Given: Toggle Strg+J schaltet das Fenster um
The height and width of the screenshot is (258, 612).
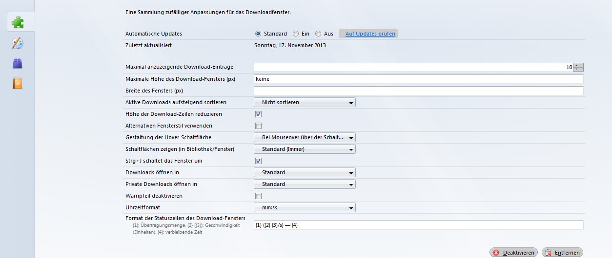Looking at the screenshot, I should click(259, 161).
